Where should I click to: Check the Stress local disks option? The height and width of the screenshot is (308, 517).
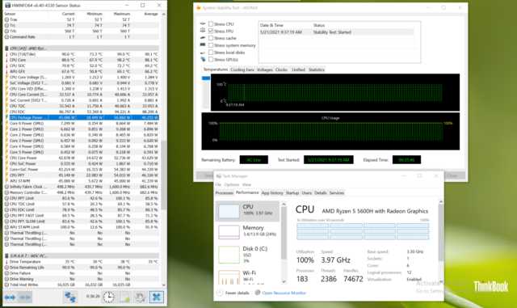[x=211, y=53]
